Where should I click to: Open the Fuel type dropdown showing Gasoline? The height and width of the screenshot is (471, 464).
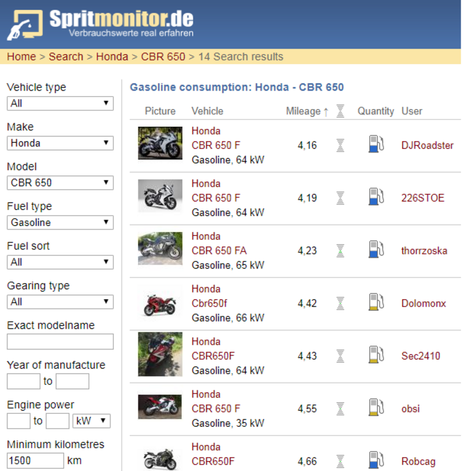pos(60,223)
